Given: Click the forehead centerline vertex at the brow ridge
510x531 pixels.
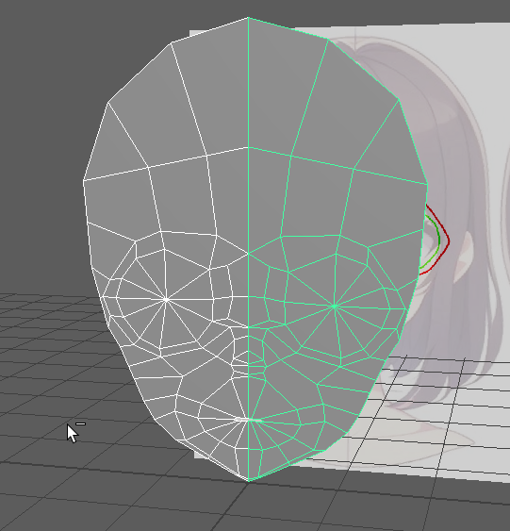Looking at the screenshot, I should (248, 147).
